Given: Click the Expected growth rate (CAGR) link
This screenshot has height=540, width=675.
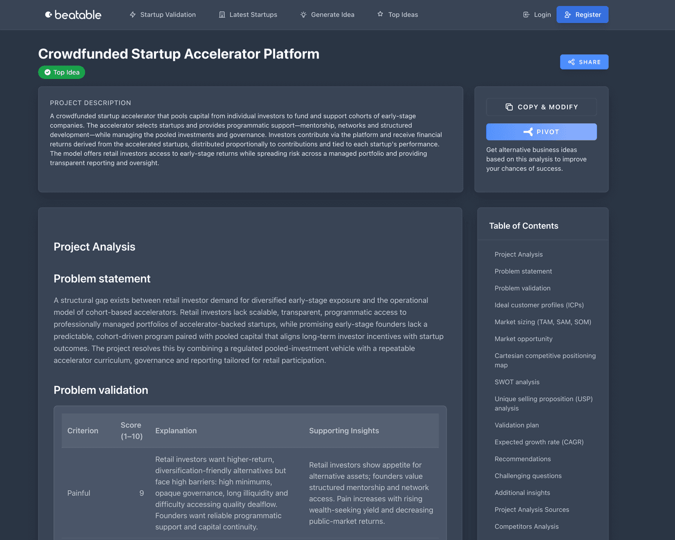Looking at the screenshot, I should click(x=539, y=442).
